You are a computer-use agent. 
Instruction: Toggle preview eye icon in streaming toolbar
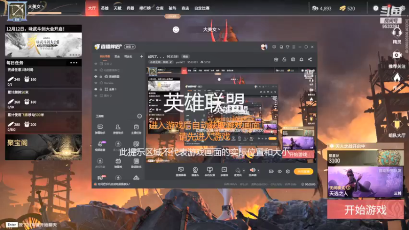280,171
